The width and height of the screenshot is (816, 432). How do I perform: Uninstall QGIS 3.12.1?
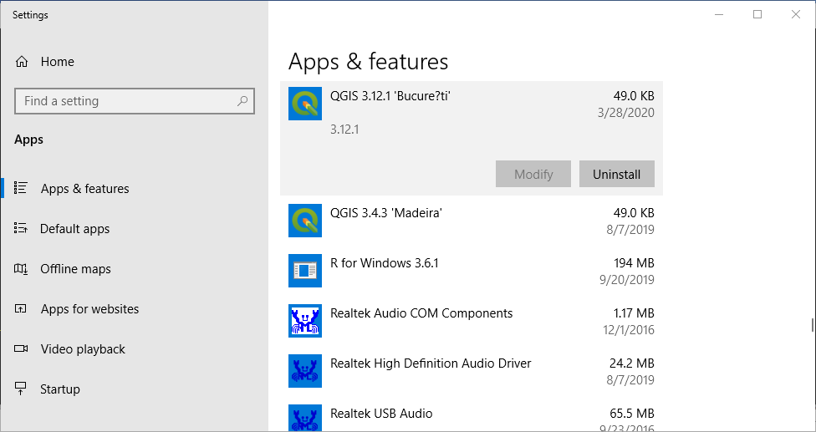[617, 174]
